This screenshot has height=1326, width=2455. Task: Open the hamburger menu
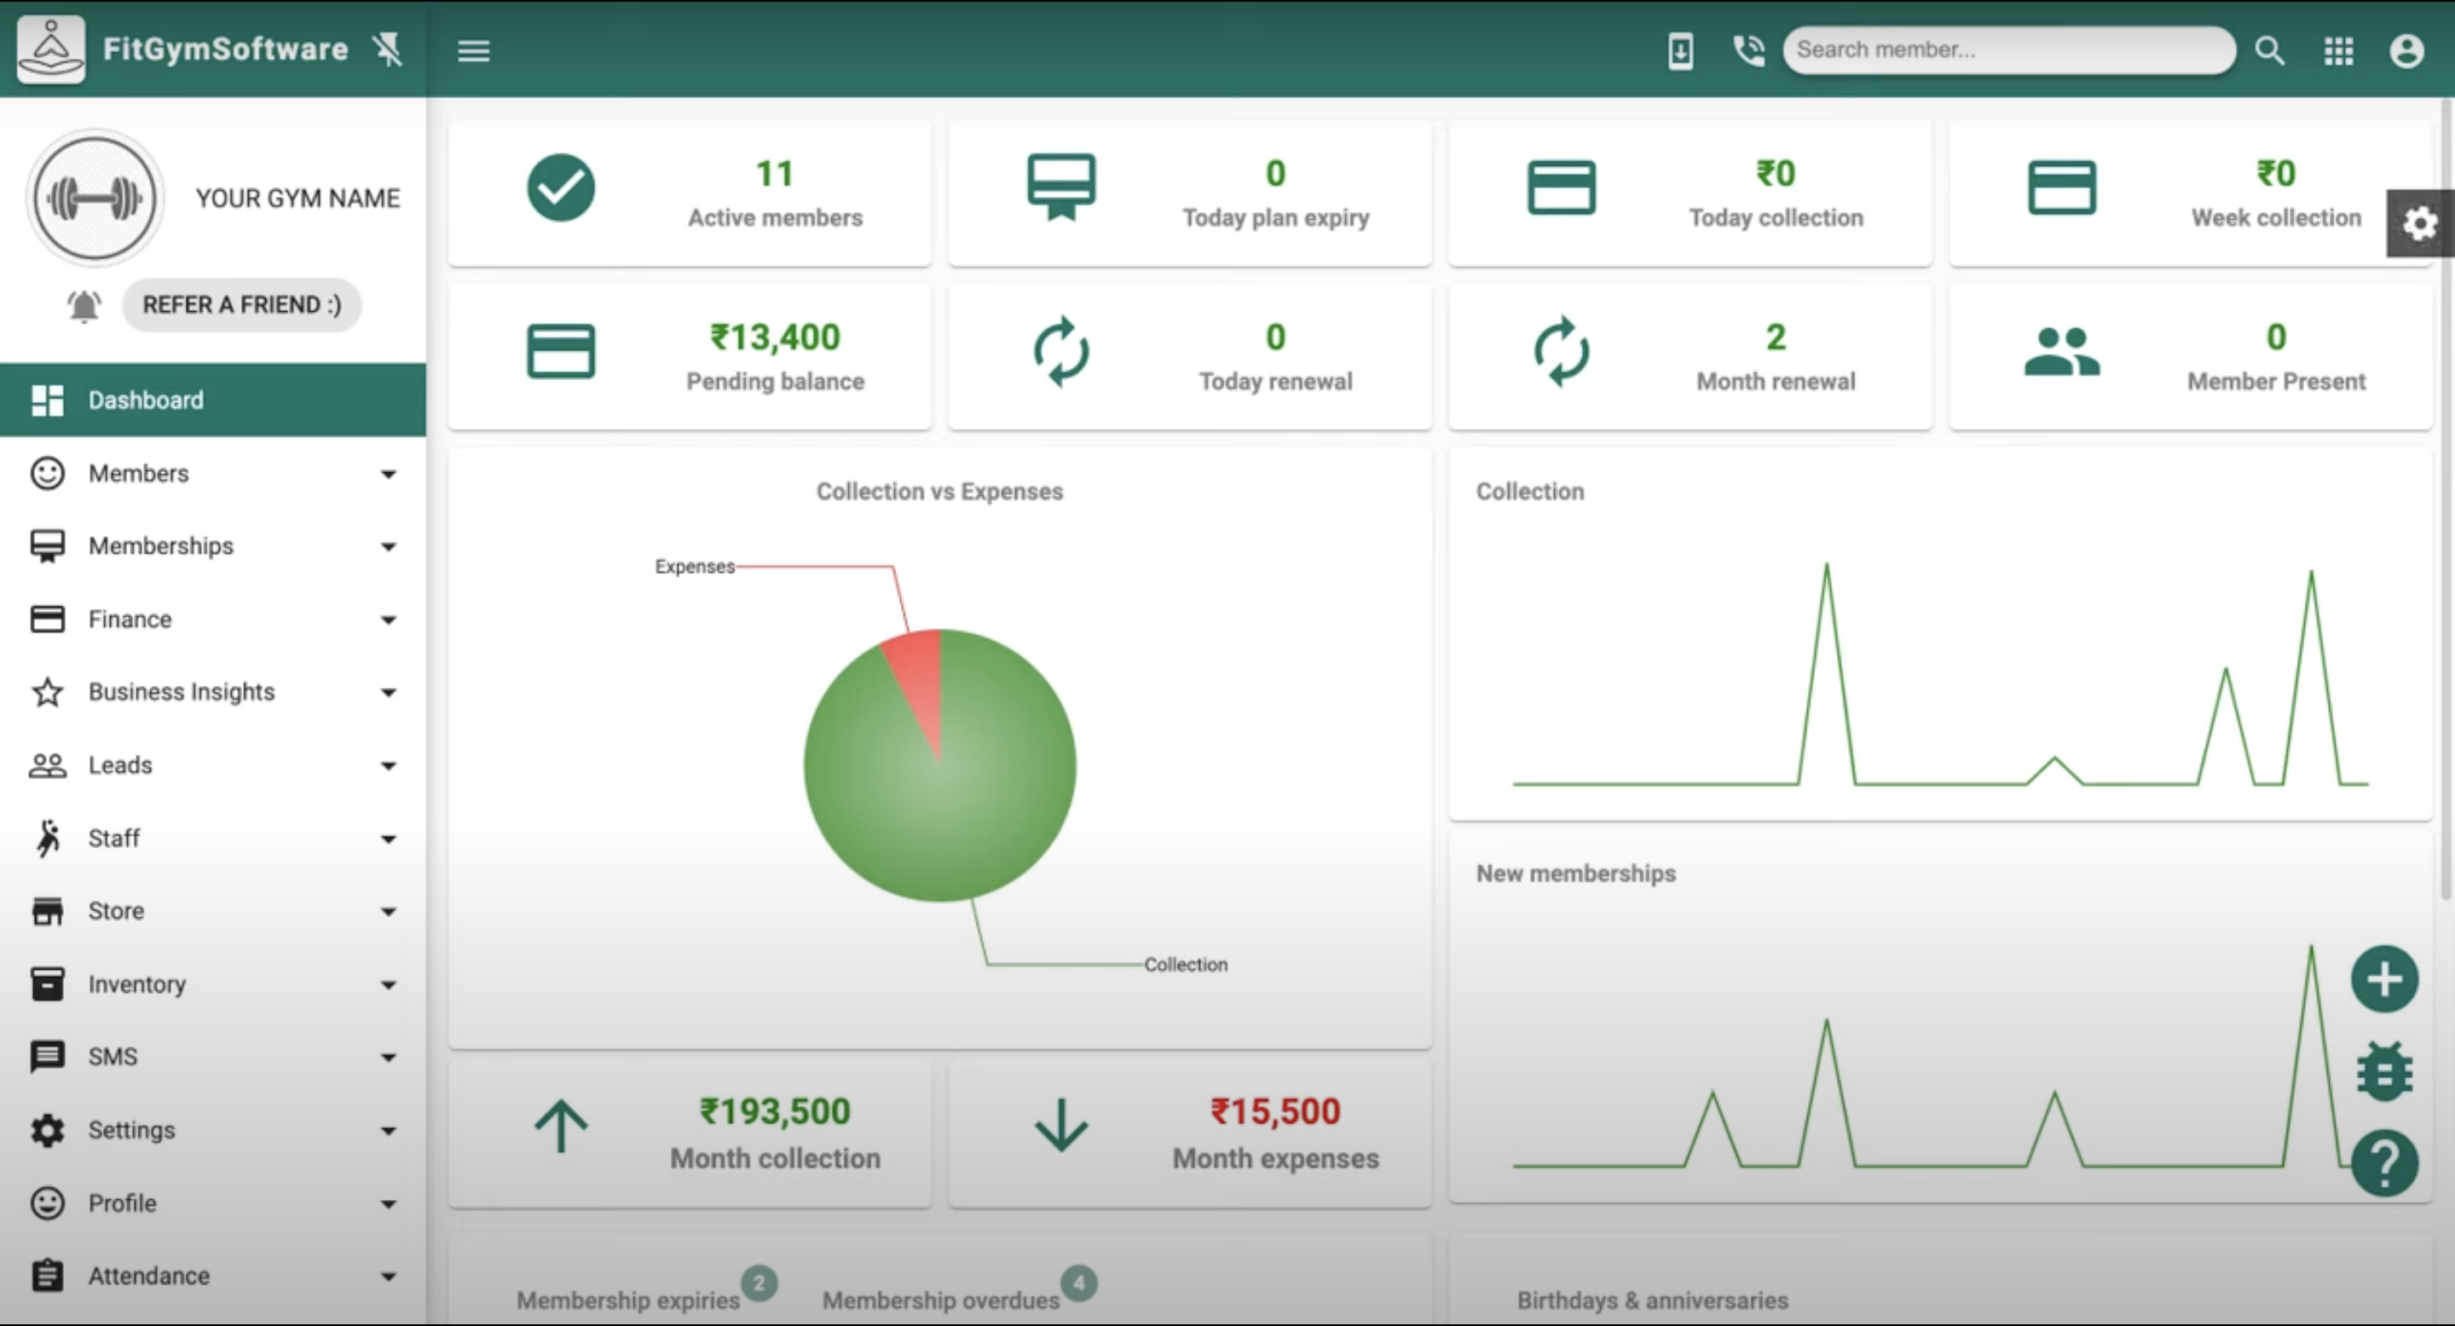coord(474,50)
